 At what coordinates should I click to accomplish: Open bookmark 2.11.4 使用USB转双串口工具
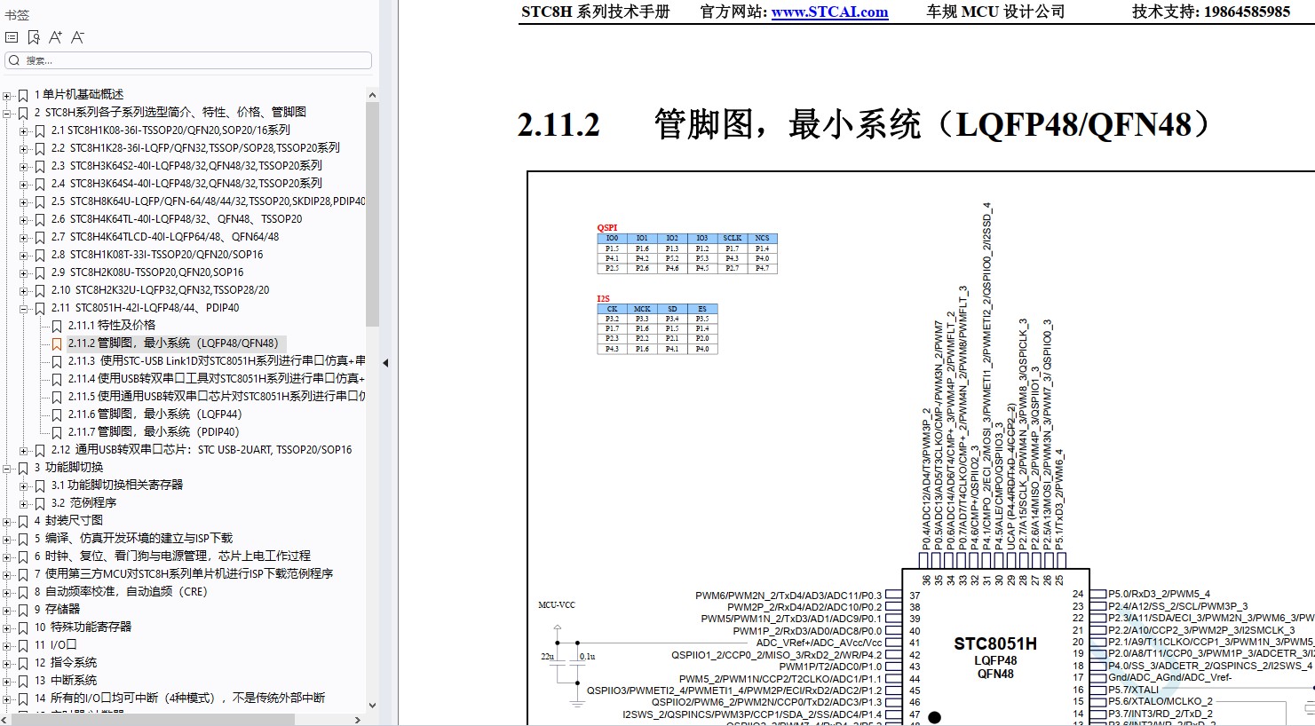point(217,379)
